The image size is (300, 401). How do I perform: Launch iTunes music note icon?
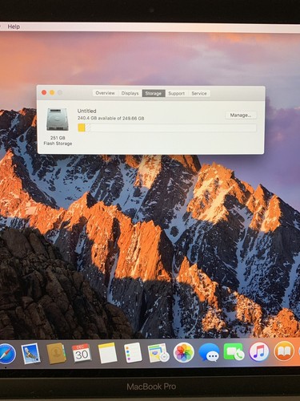click(x=259, y=351)
